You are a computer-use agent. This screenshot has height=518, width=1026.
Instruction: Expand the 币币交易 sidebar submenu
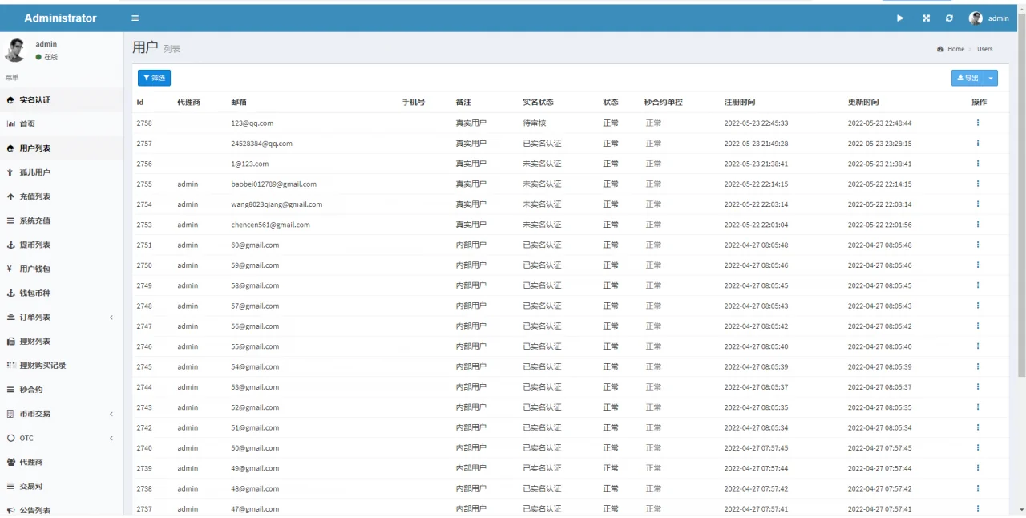[x=111, y=414]
